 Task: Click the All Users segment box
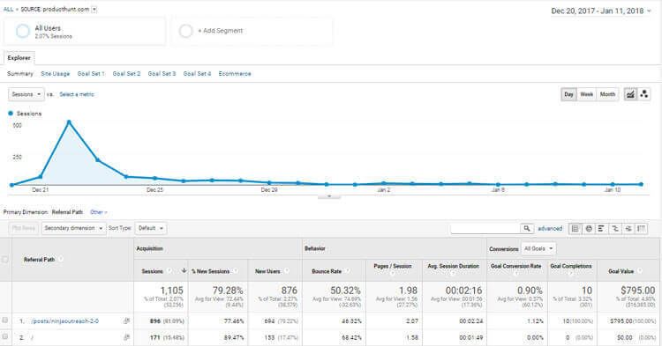point(85,31)
